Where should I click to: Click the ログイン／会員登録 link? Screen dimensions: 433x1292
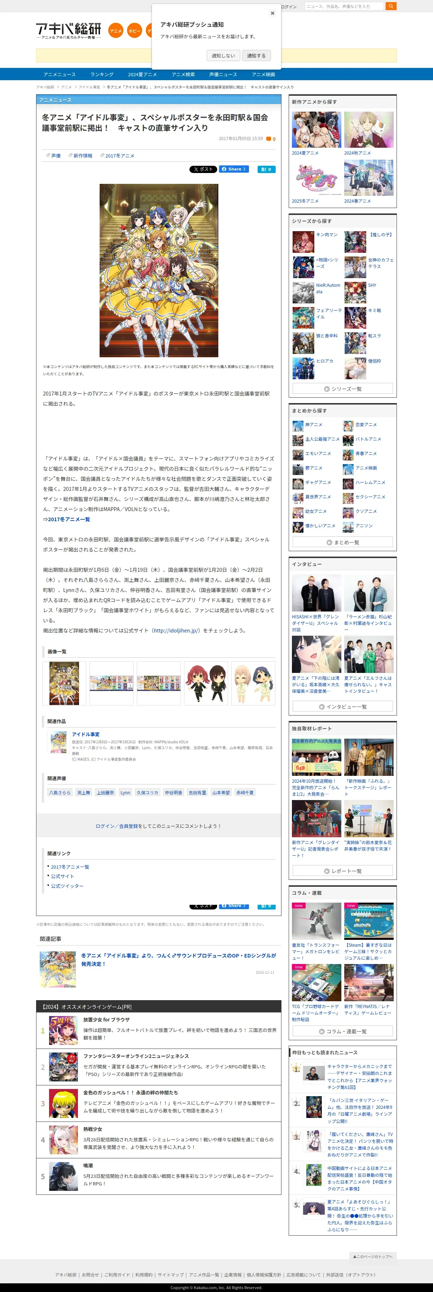(116, 826)
